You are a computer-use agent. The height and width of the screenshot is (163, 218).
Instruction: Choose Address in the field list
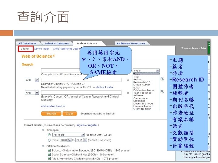pos(146,95)
